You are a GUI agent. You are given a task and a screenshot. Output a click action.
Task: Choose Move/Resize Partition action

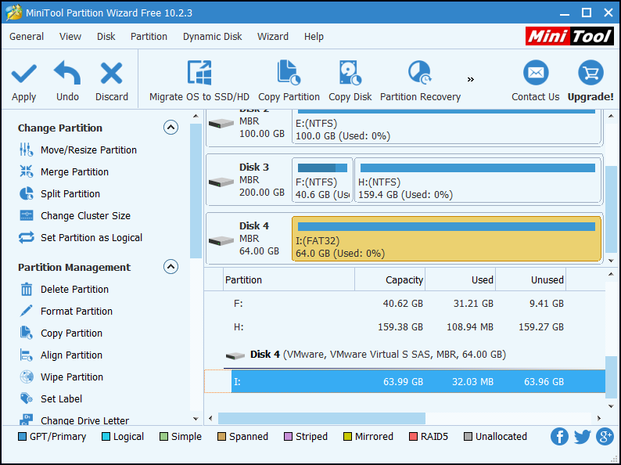click(x=78, y=150)
